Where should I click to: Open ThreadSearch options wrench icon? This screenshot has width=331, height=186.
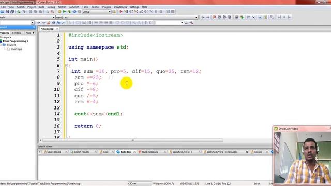[191, 23]
